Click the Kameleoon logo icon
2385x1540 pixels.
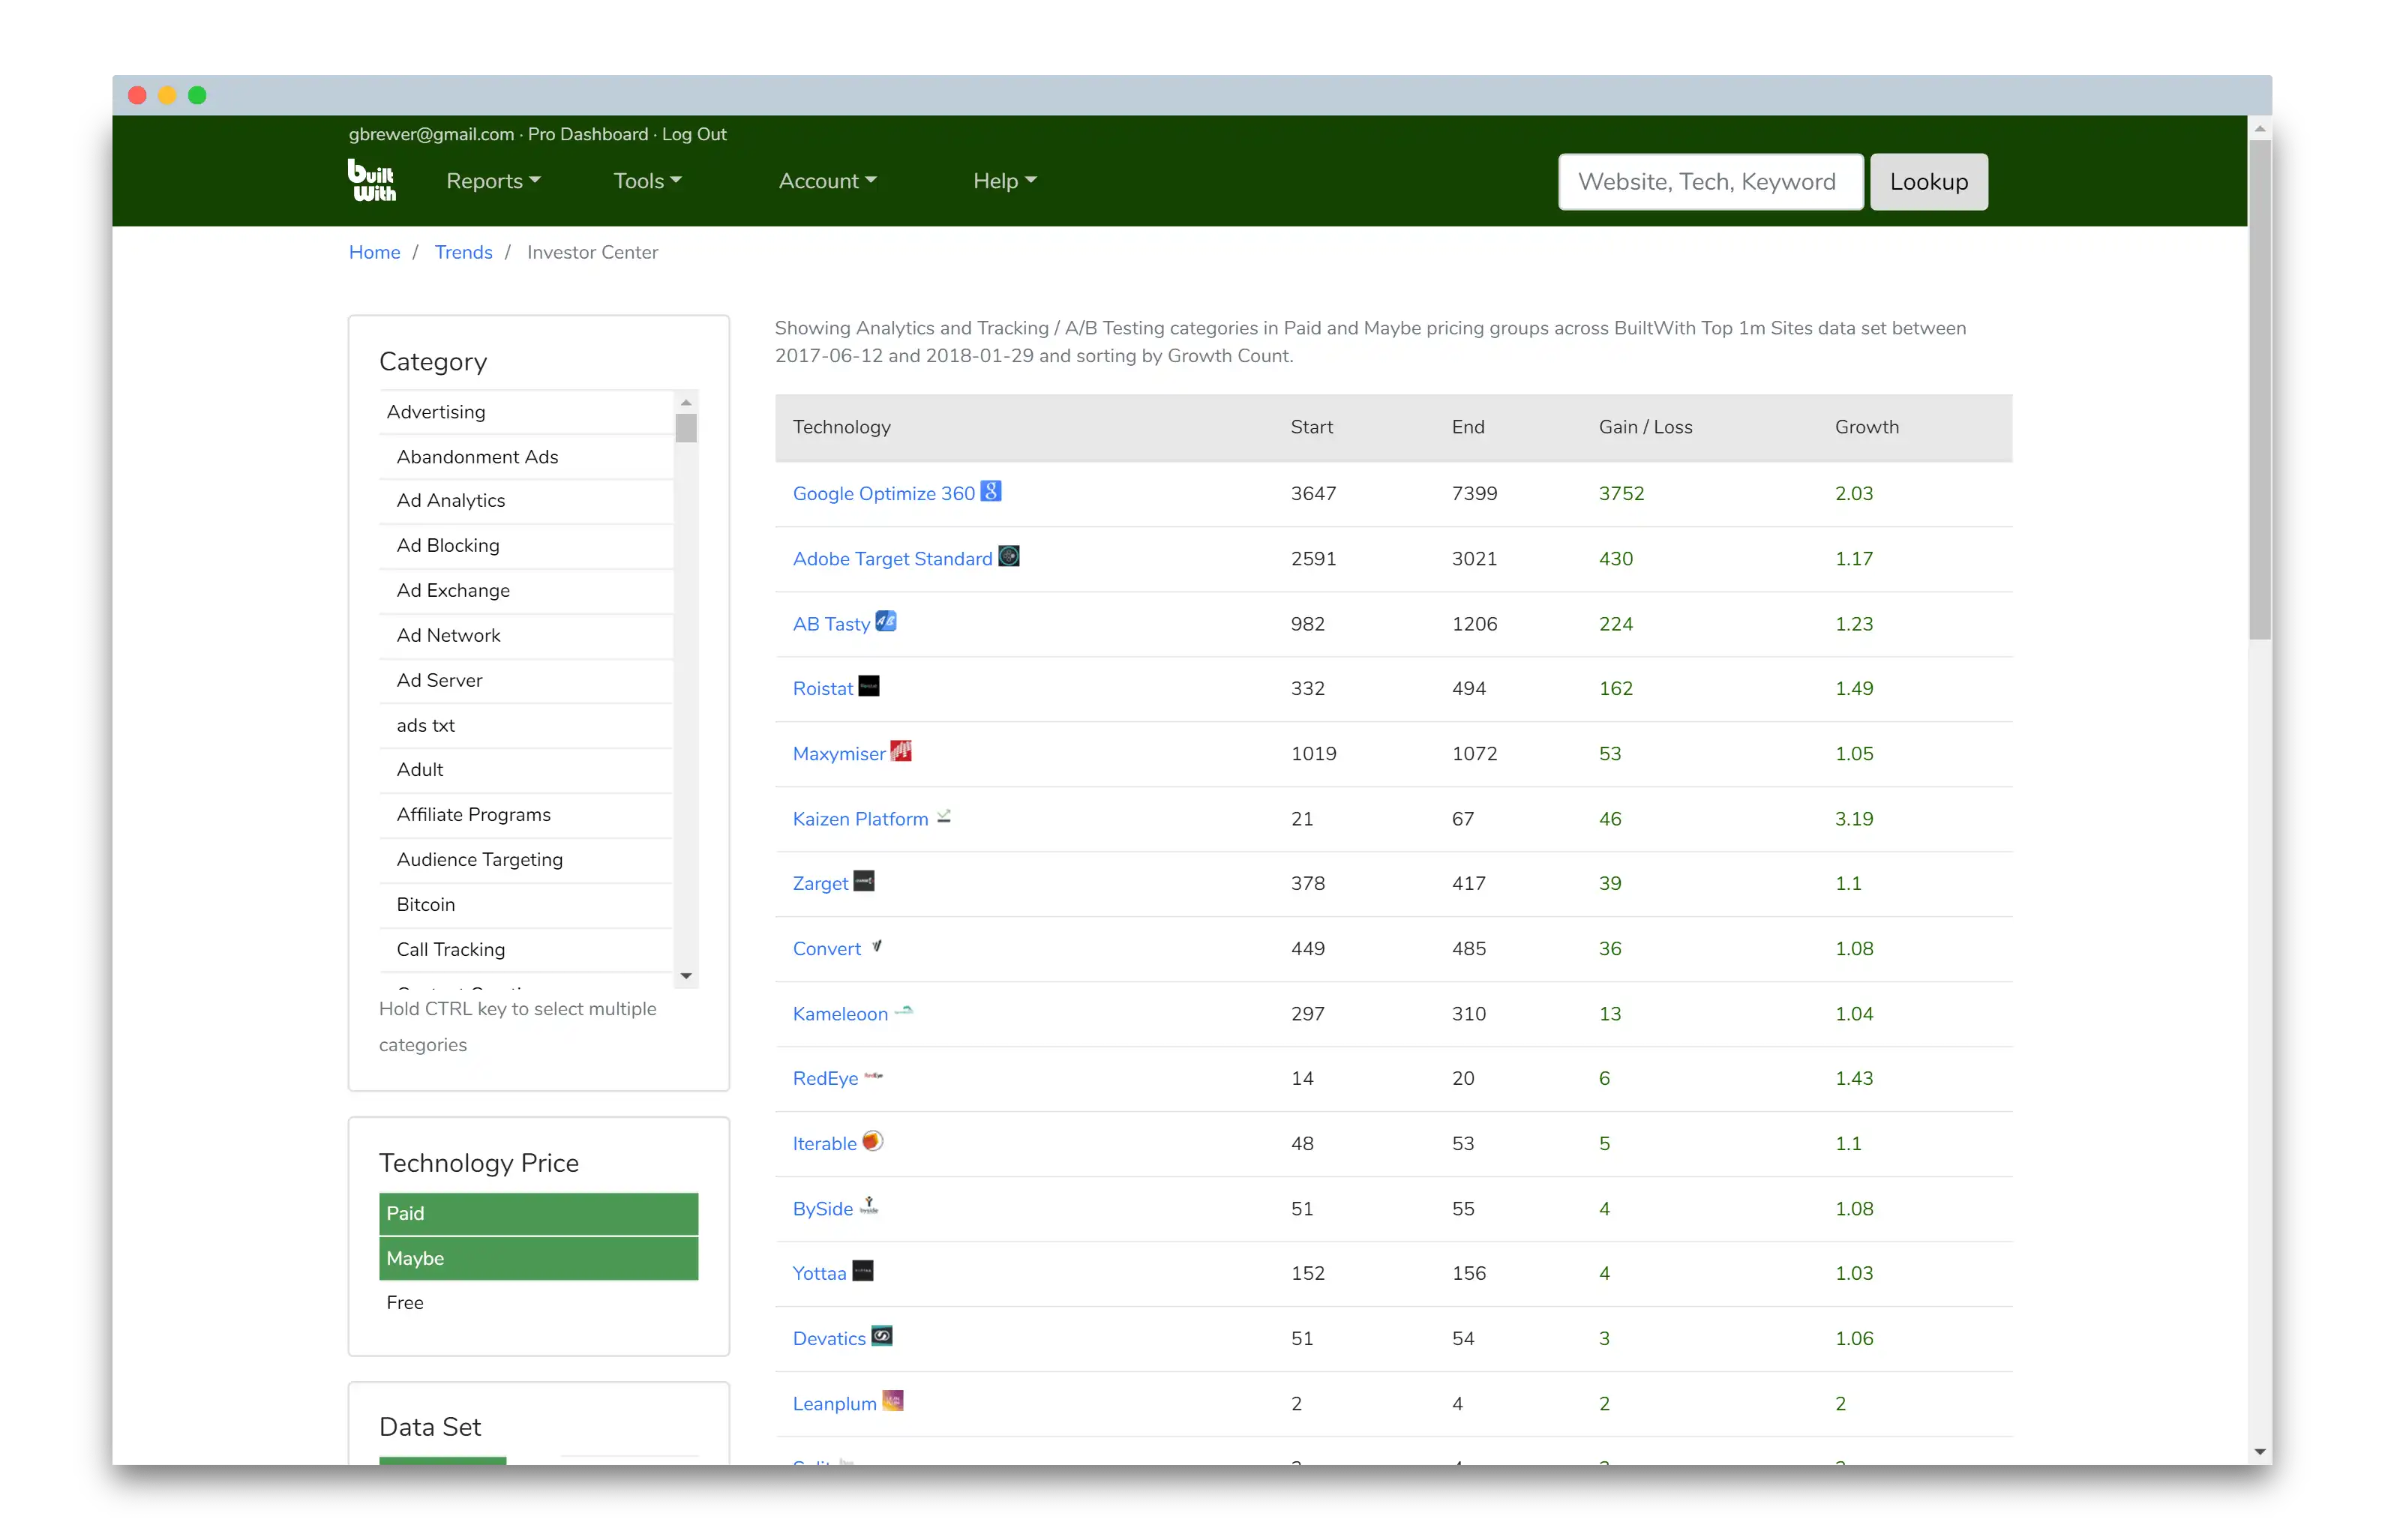904,1011
